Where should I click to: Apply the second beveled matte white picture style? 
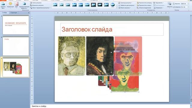pos(61,5)
